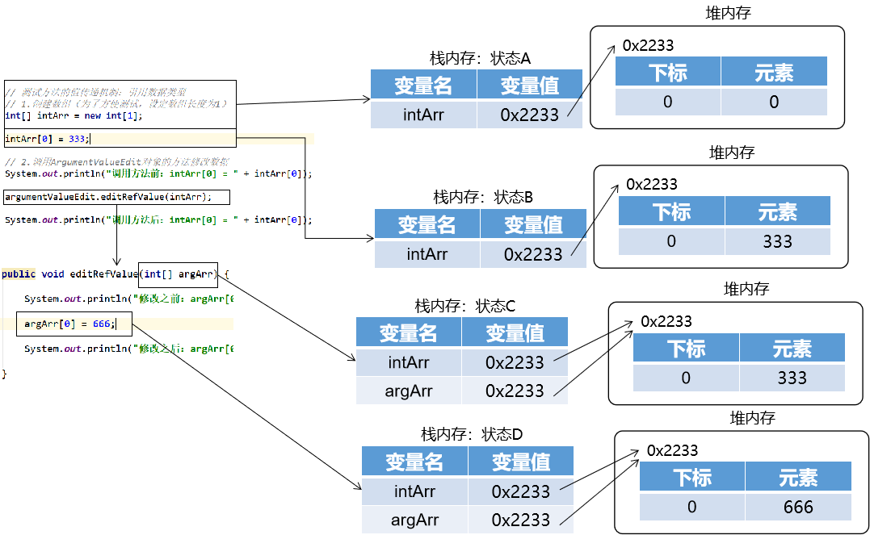Click the topmost '堆内存' label
Screen dimensions: 870x535
click(x=729, y=15)
